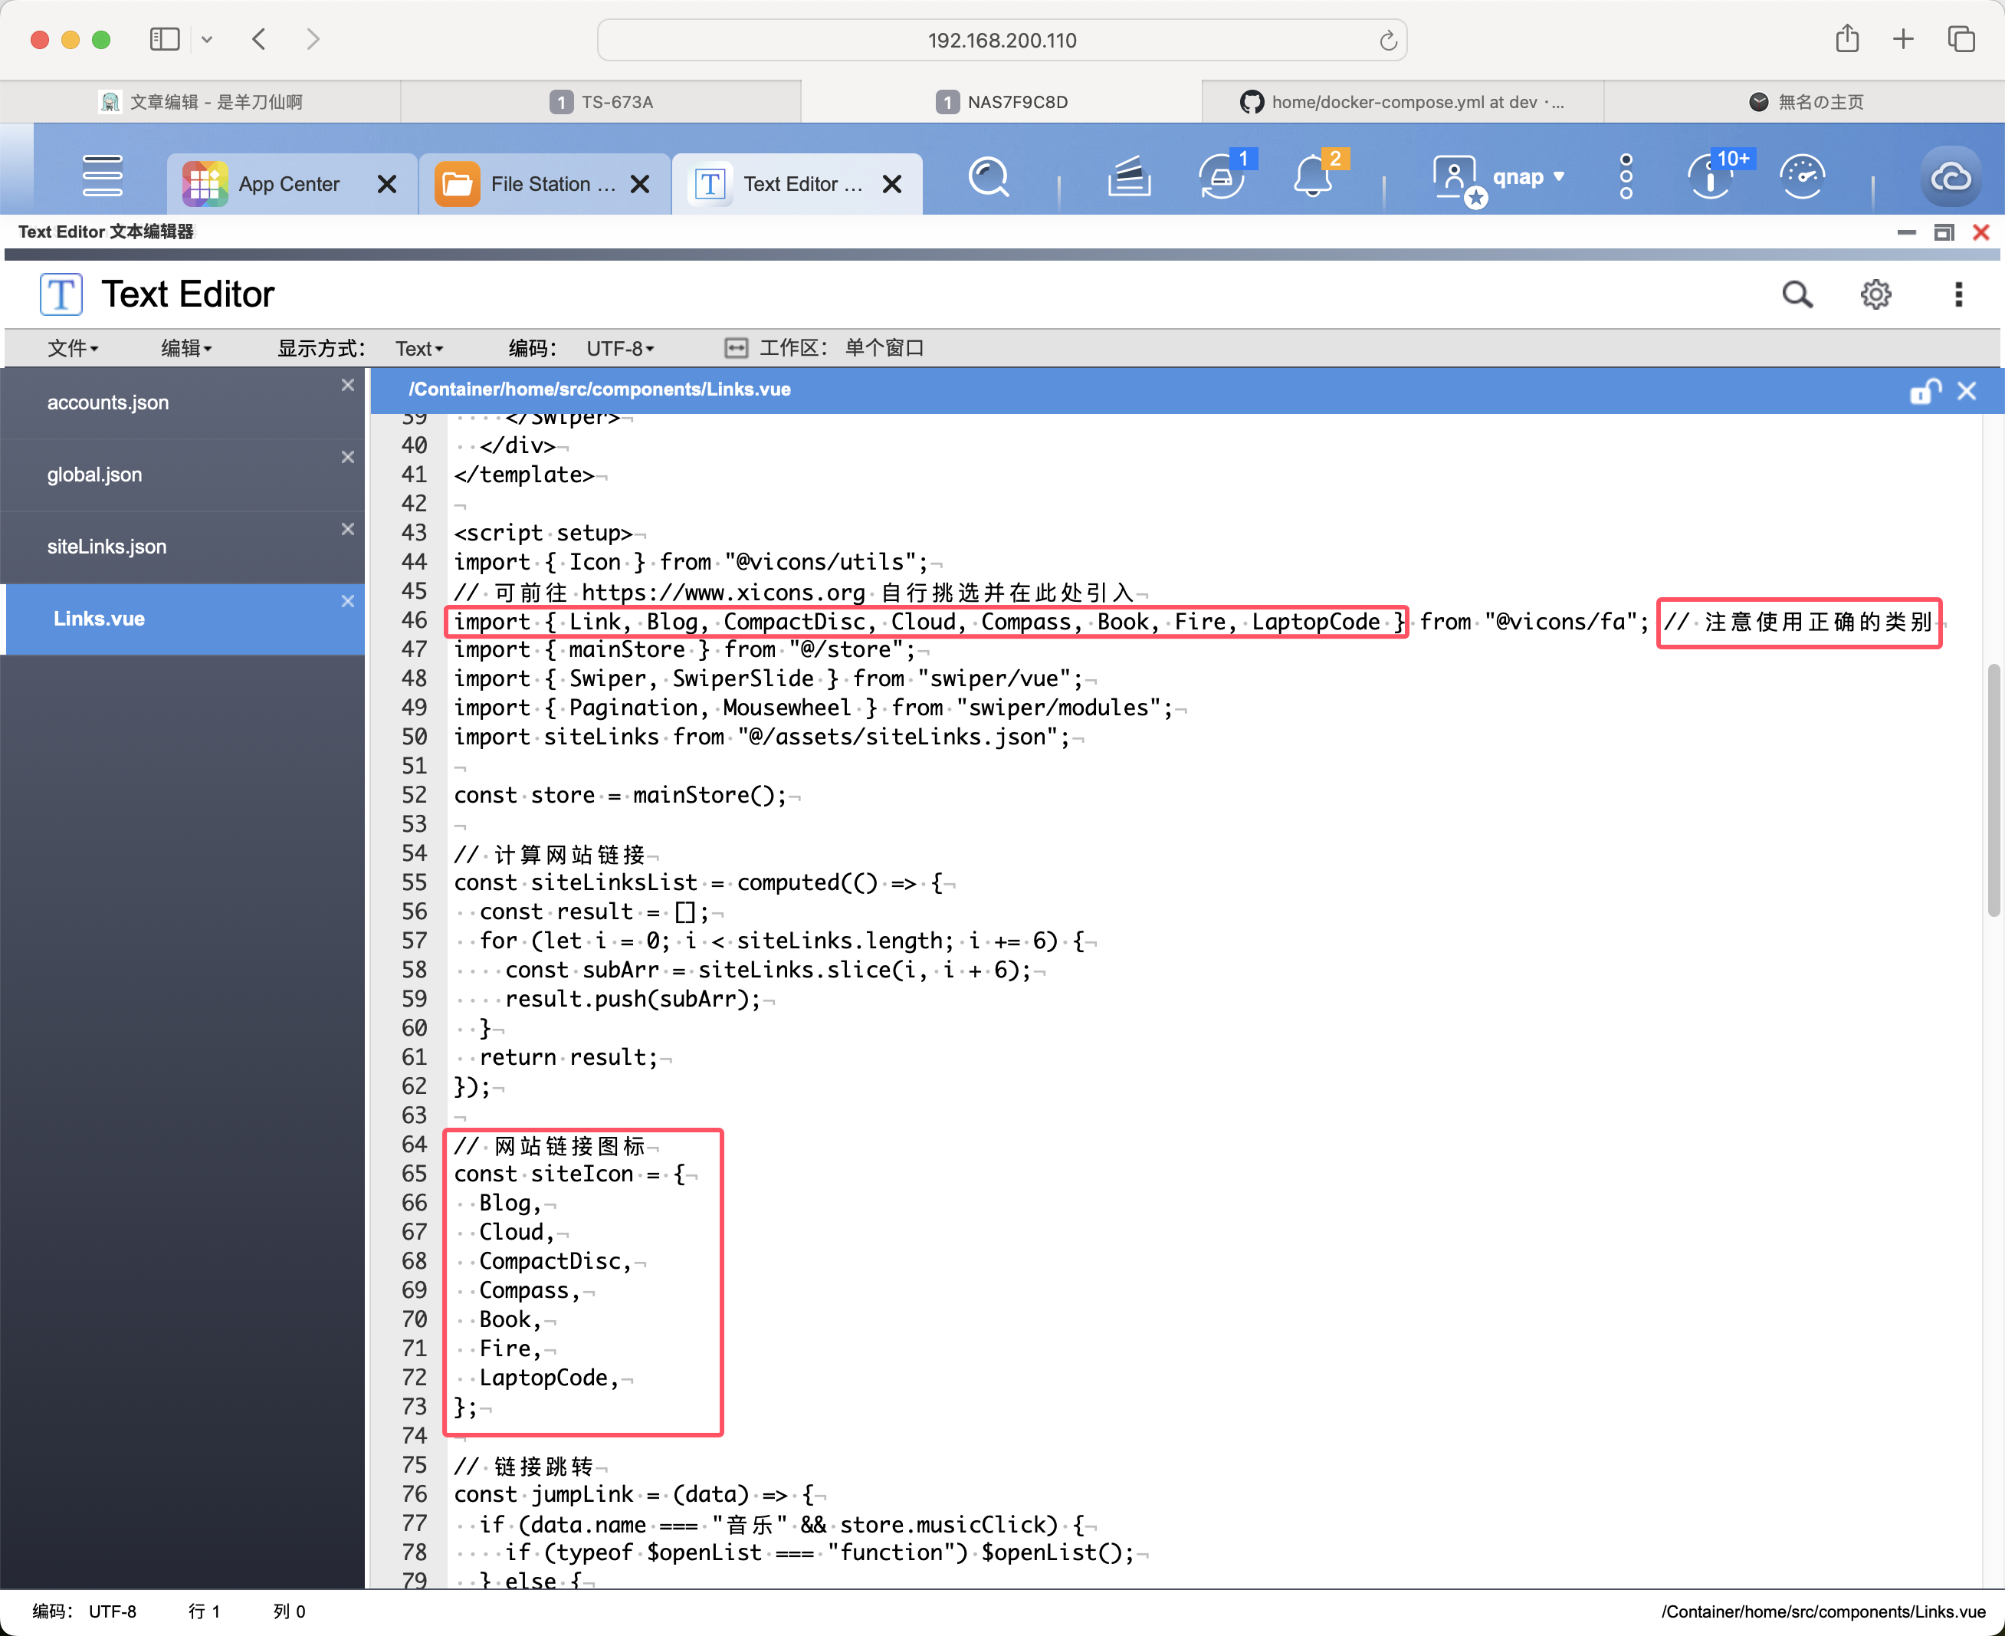The width and height of the screenshot is (2005, 1636).
Task: Click the Text Editor search magnifier icon
Action: [x=1797, y=294]
